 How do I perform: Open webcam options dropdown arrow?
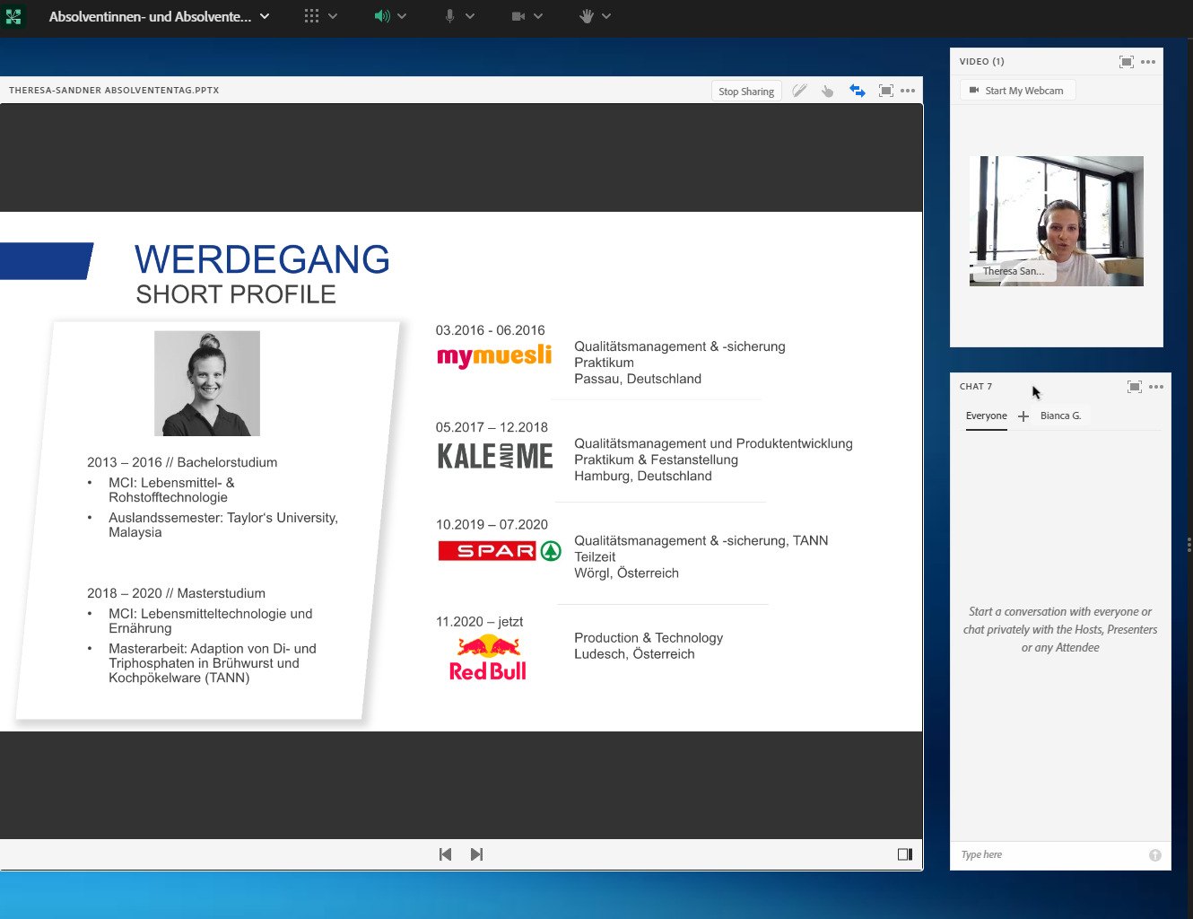538,16
